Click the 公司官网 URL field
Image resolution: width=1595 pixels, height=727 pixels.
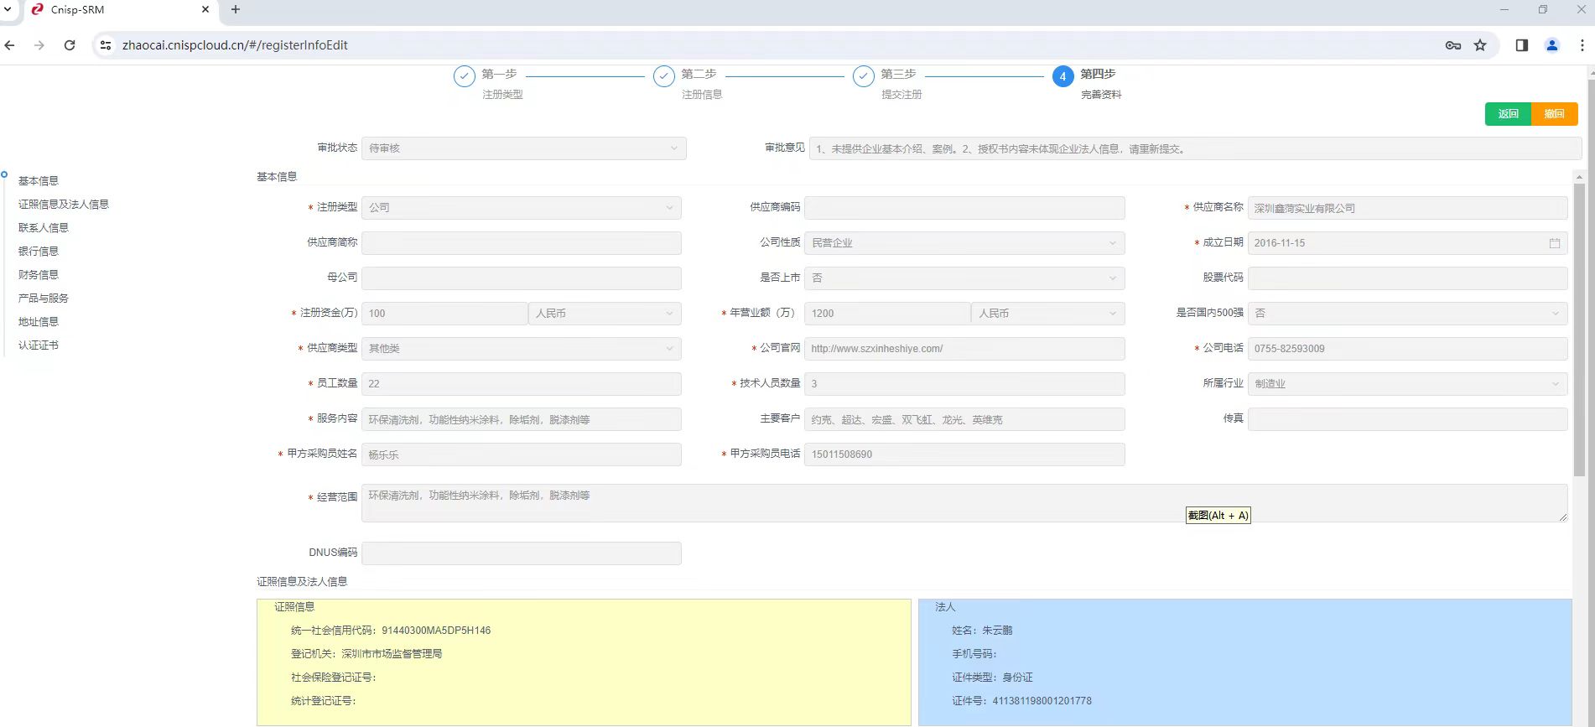click(964, 349)
